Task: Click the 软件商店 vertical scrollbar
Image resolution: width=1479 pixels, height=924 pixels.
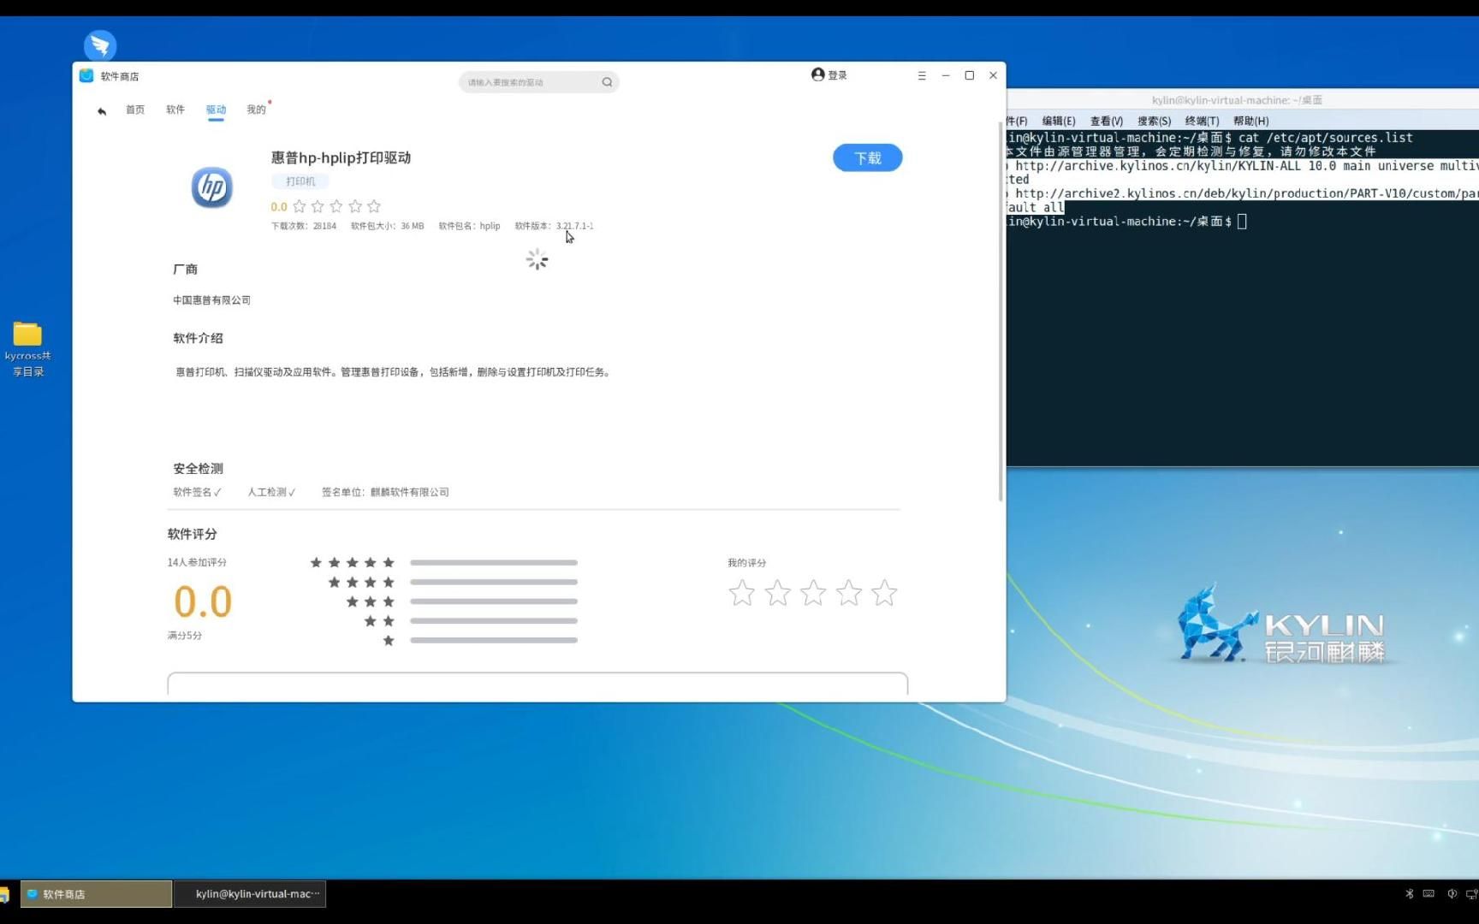Action: pyautogui.click(x=1001, y=312)
